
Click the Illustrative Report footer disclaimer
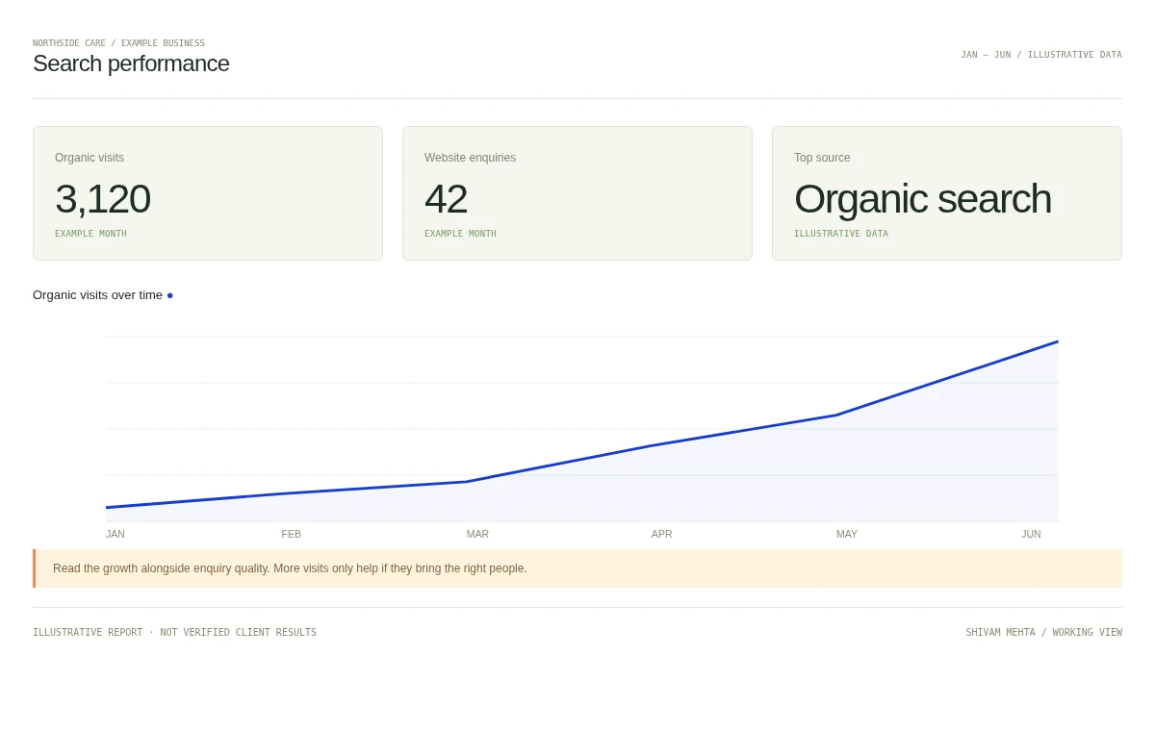point(174,633)
